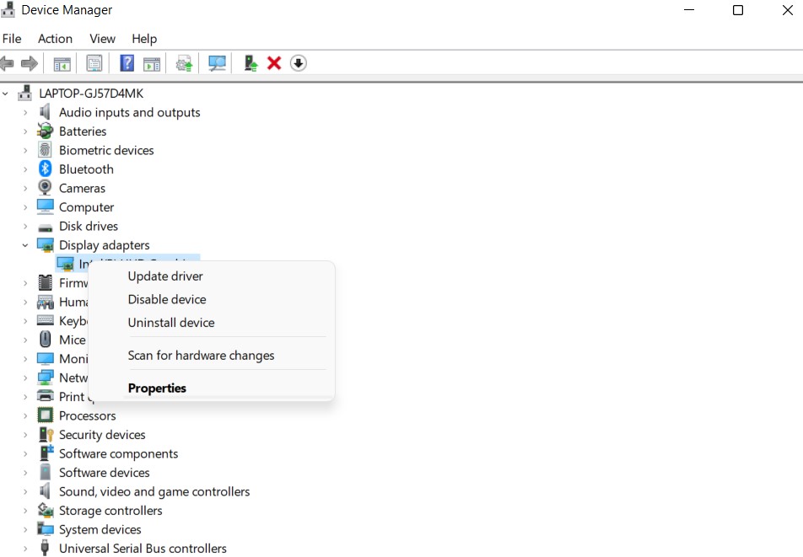Open the View menu

[102, 39]
